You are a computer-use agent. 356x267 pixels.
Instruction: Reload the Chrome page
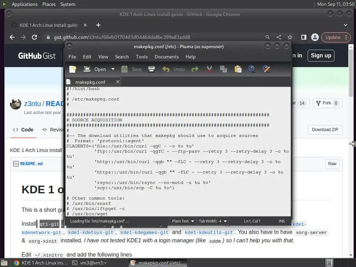pyautogui.click(x=34, y=37)
